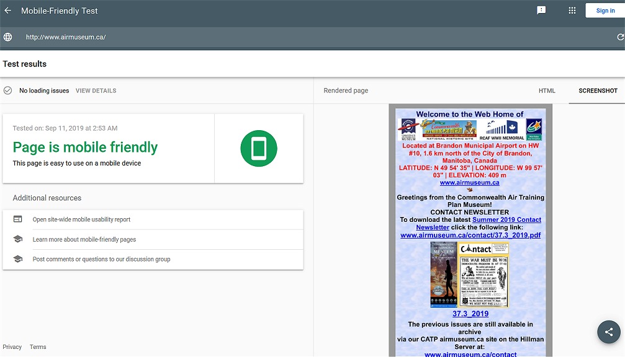Click the globe icon beside URL

click(8, 37)
